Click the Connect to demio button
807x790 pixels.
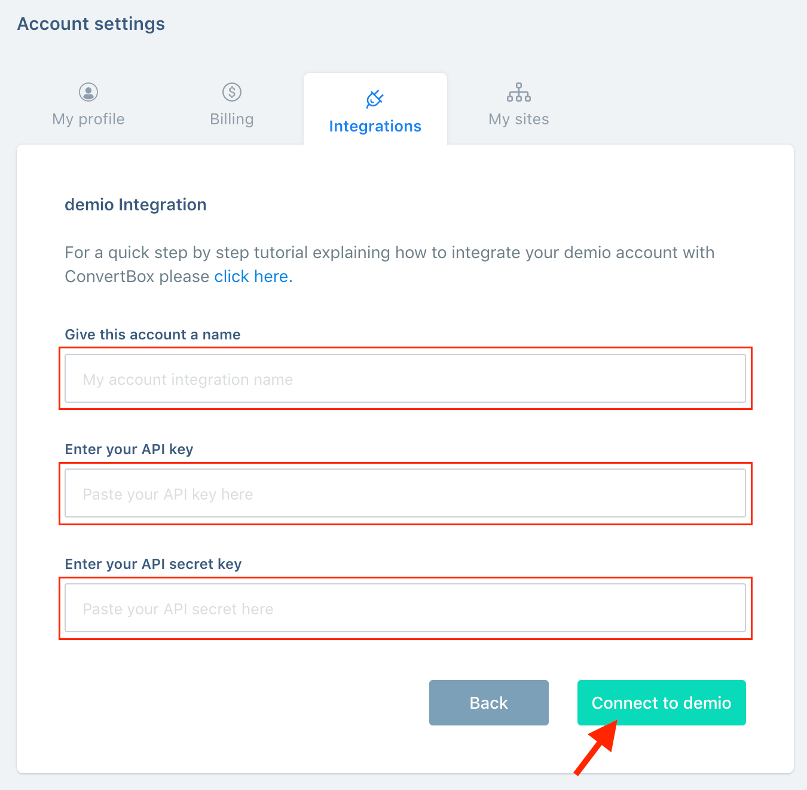pyautogui.click(x=662, y=703)
